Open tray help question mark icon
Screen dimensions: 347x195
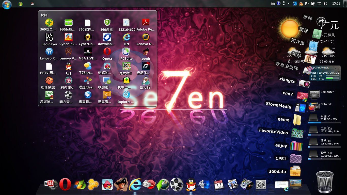tap(278, 3)
